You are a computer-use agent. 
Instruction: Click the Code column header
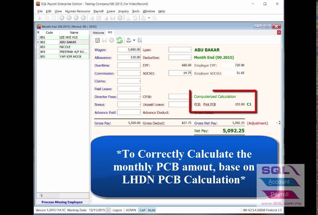(x=49, y=33)
